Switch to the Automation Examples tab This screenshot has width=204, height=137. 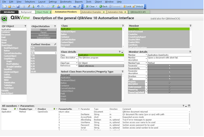93,12
